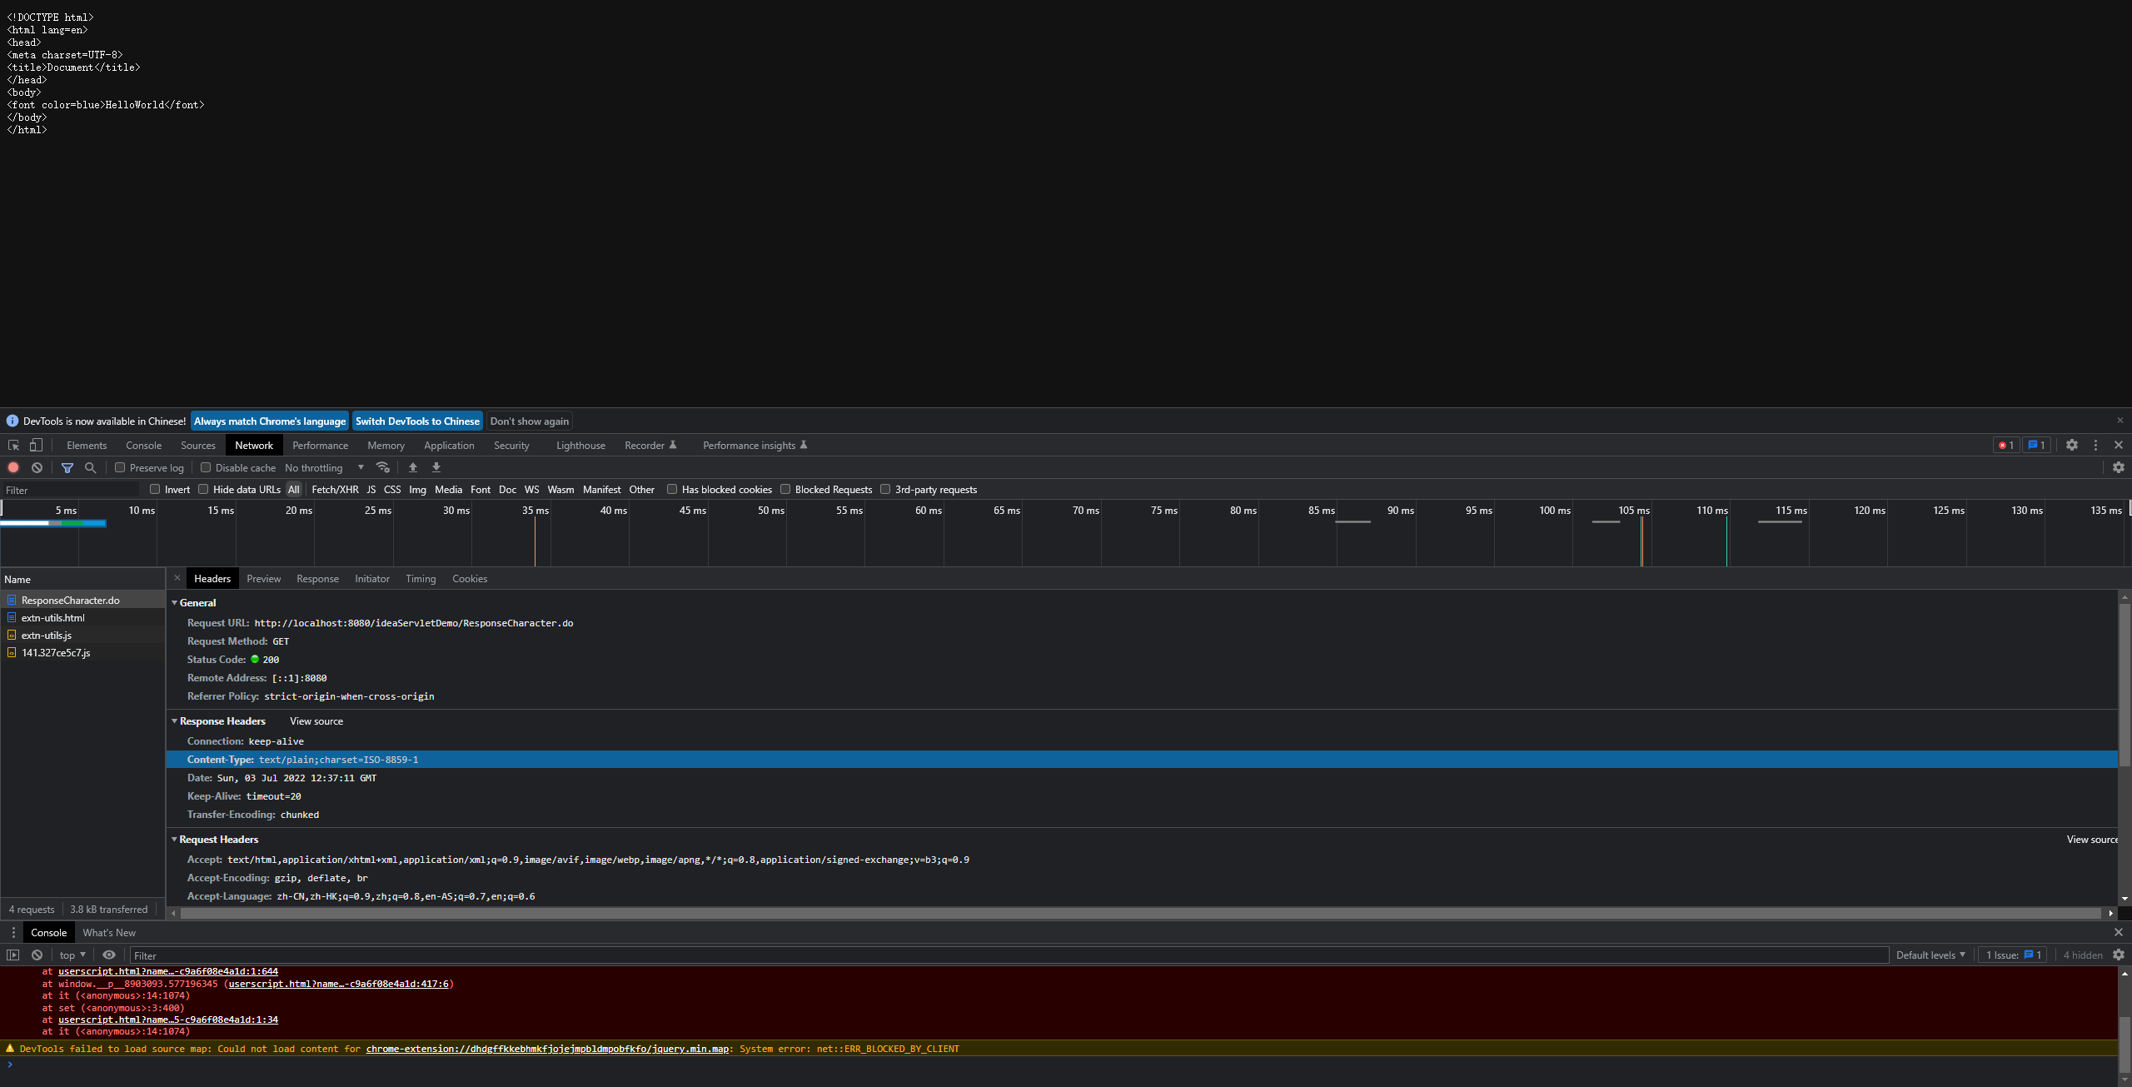Click the orange marker in timeline overview
This screenshot has height=1087, width=2132.
coord(535,541)
